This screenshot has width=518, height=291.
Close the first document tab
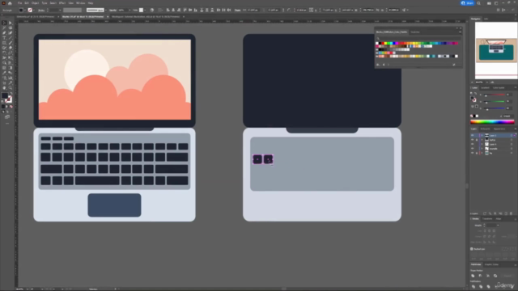tap(58, 16)
